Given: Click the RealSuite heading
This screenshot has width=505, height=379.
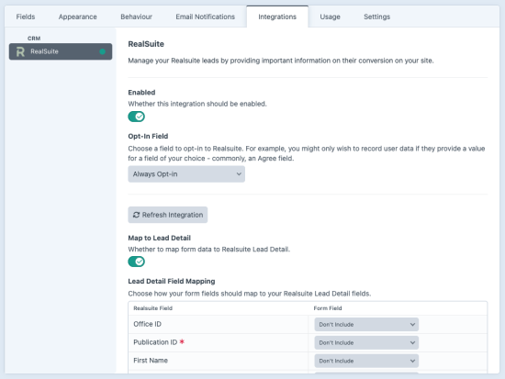Looking at the screenshot, I should 146,44.
